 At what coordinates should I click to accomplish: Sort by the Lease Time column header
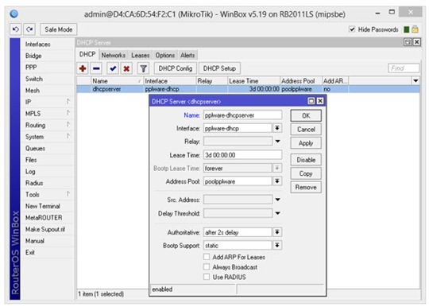point(253,81)
